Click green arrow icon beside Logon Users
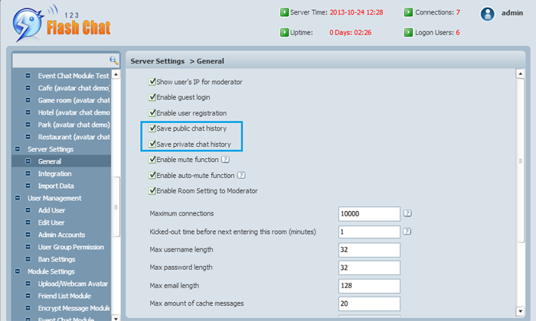 point(408,32)
